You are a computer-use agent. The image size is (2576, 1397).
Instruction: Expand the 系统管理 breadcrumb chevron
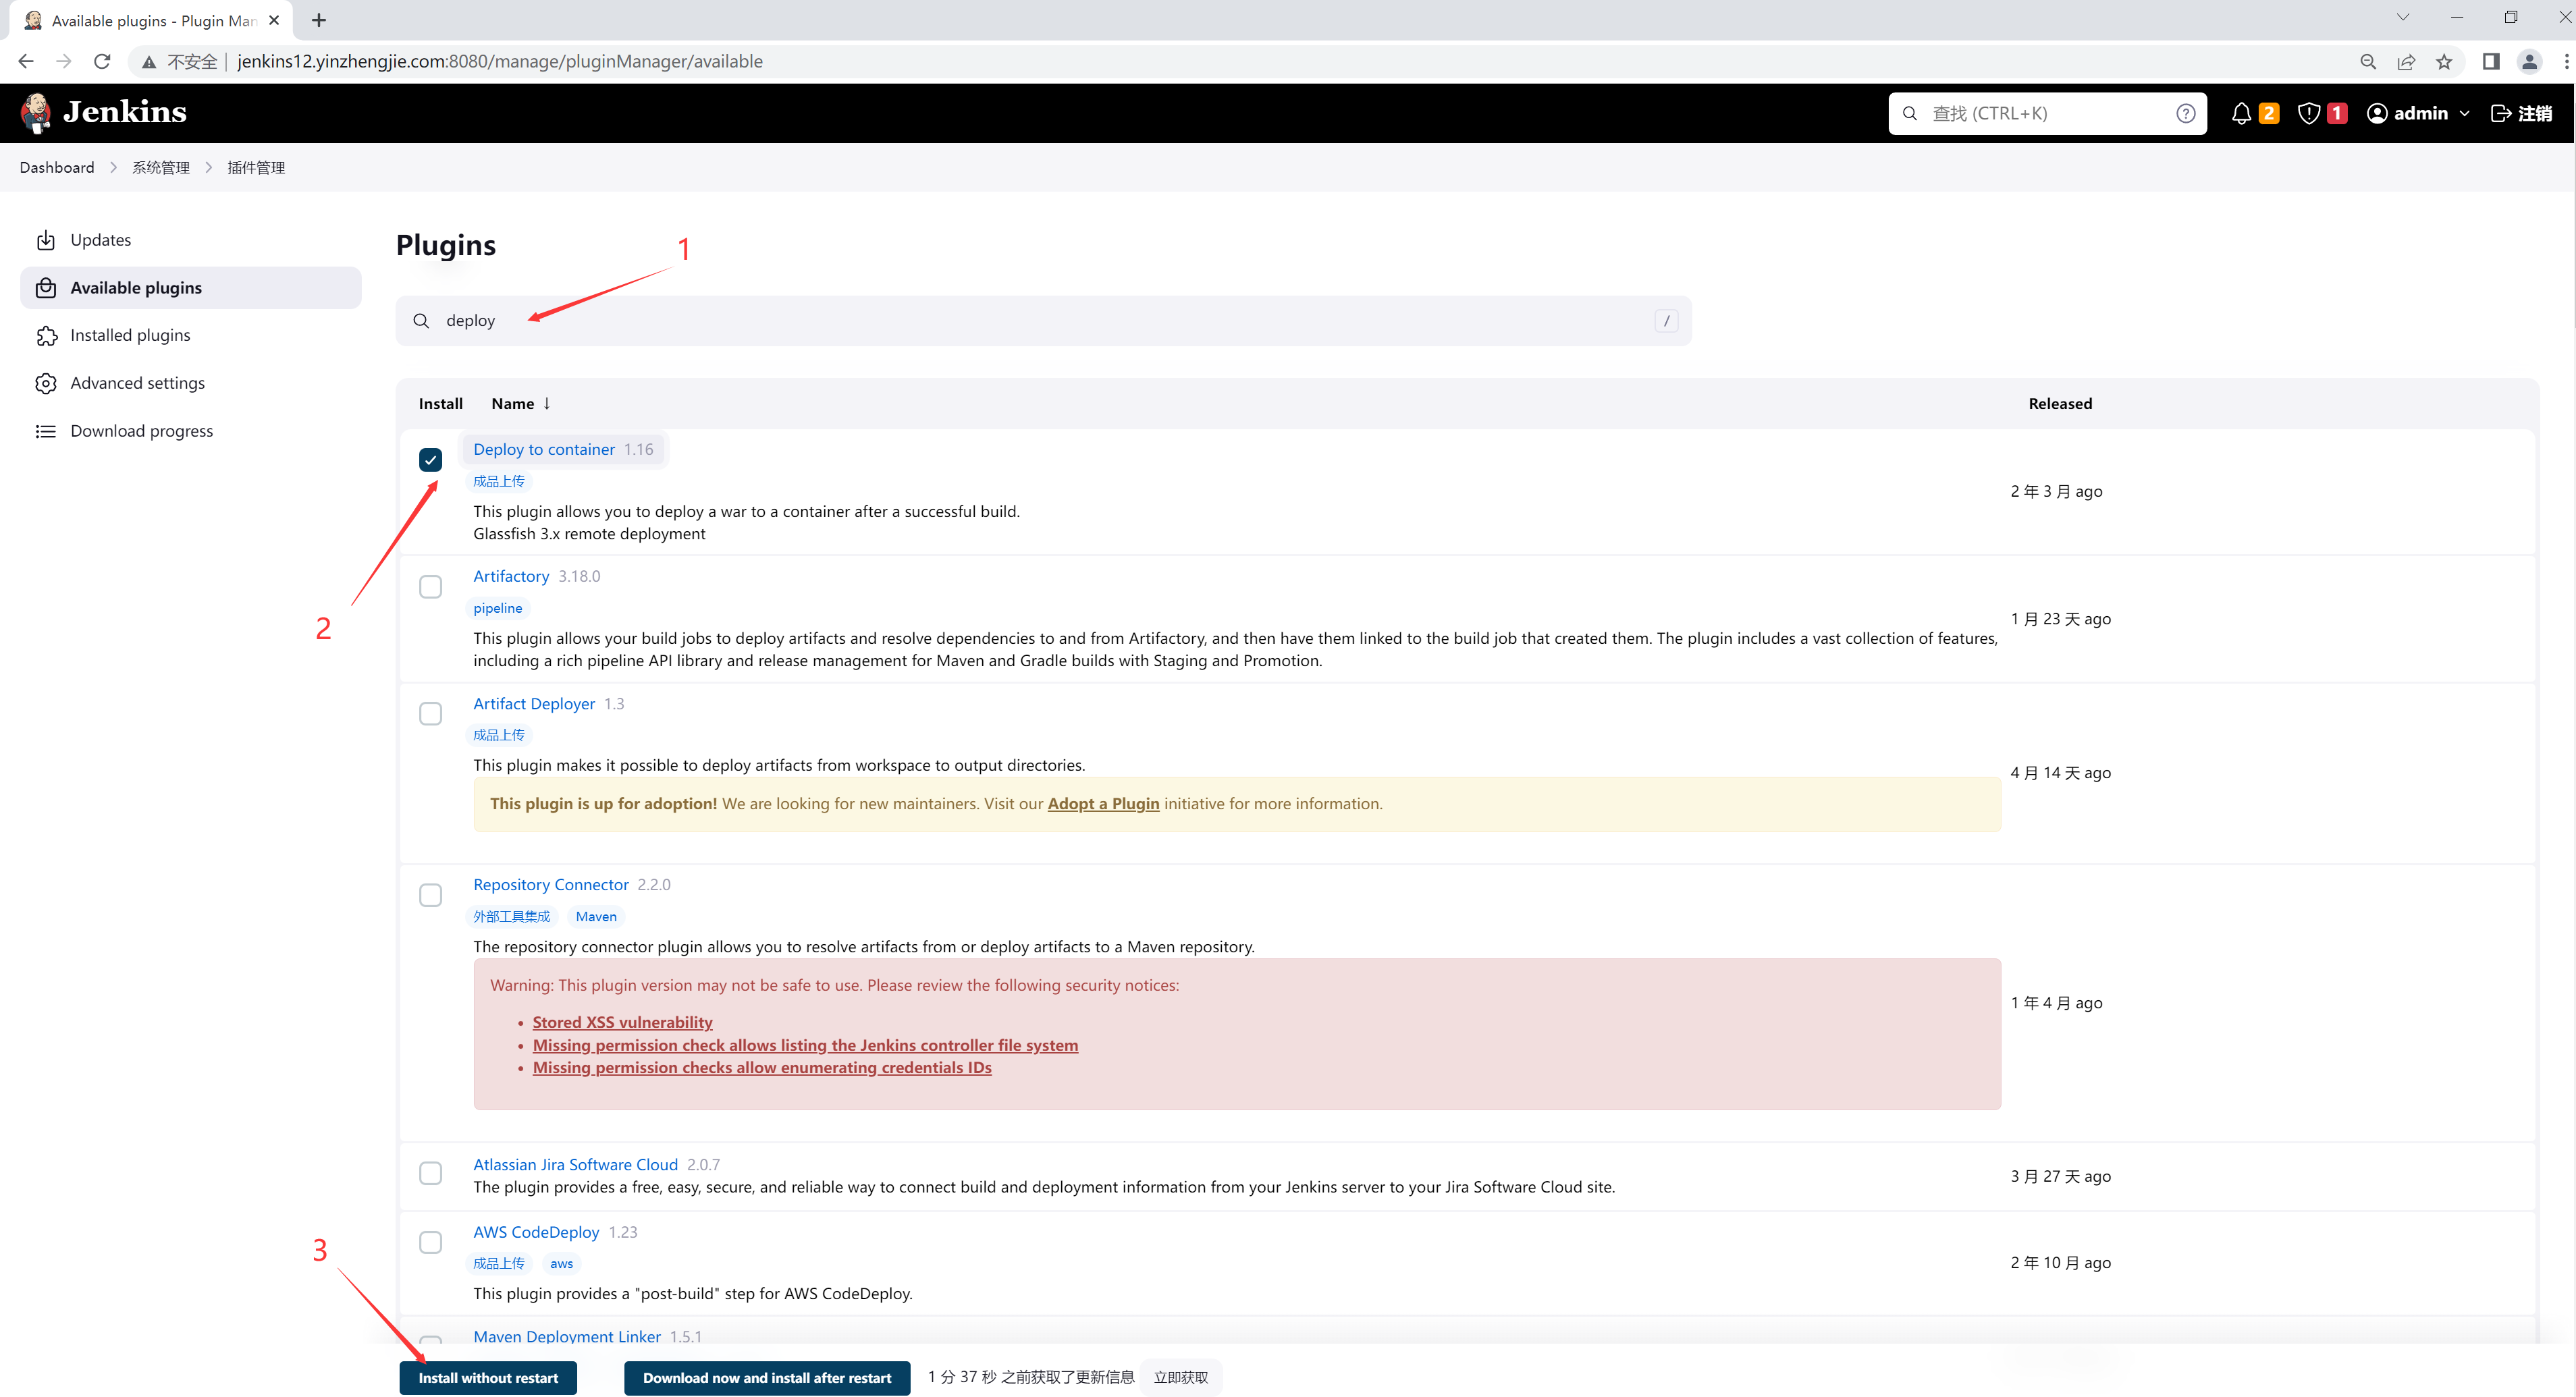[x=209, y=168]
